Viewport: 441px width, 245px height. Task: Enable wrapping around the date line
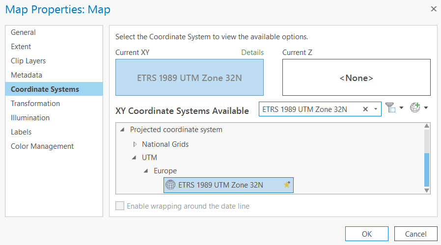pyautogui.click(x=120, y=206)
